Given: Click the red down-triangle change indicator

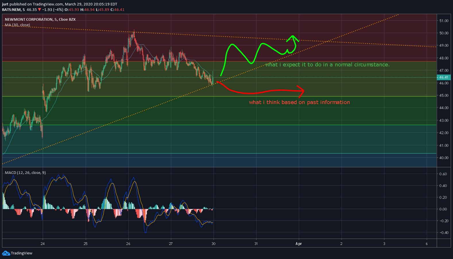Looking at the screenshot, I should point(40,9).
